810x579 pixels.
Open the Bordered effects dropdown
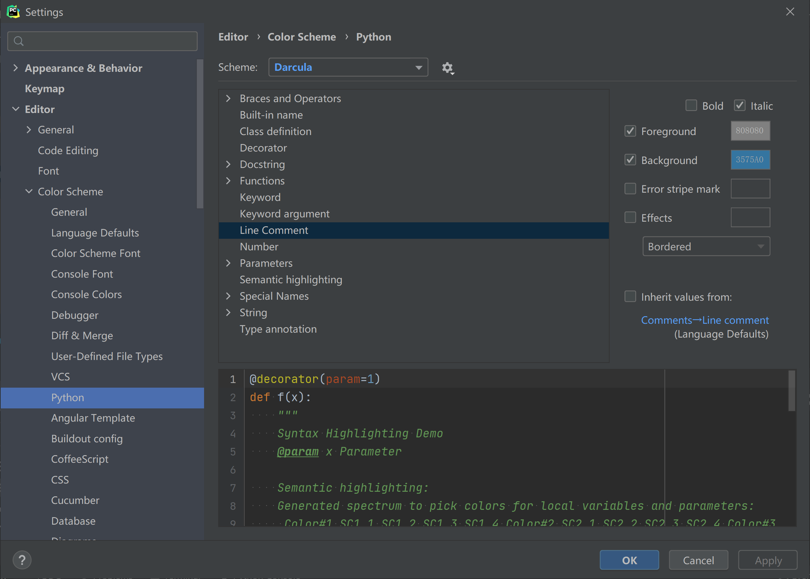click(706, 246)
